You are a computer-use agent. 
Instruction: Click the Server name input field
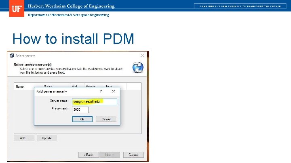coord(95,102)
